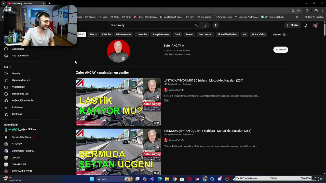The width and height of the screenshot is (326, 183).
Task: Open Opera browser from the taskbar
Action: point(189,179)
